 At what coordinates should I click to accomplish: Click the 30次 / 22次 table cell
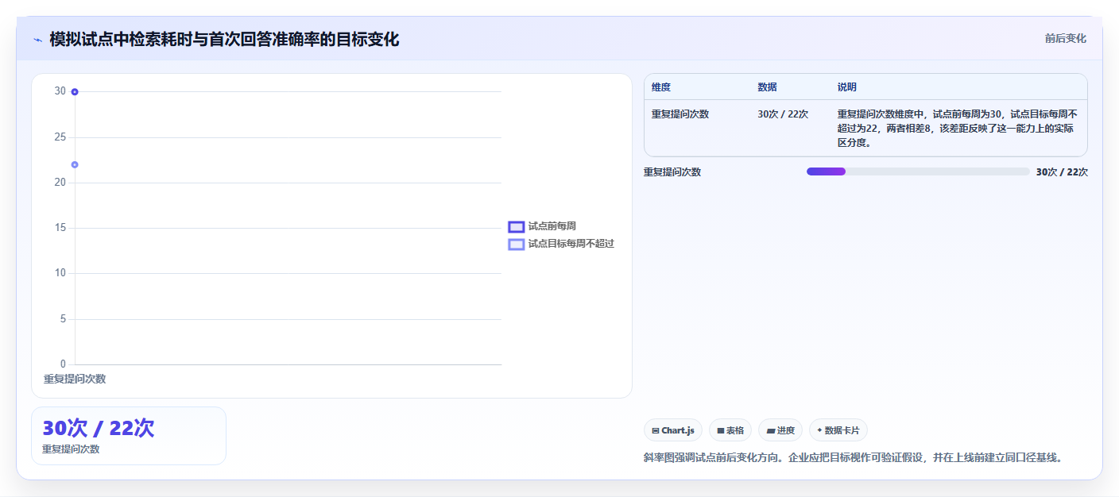click(783, 114)
